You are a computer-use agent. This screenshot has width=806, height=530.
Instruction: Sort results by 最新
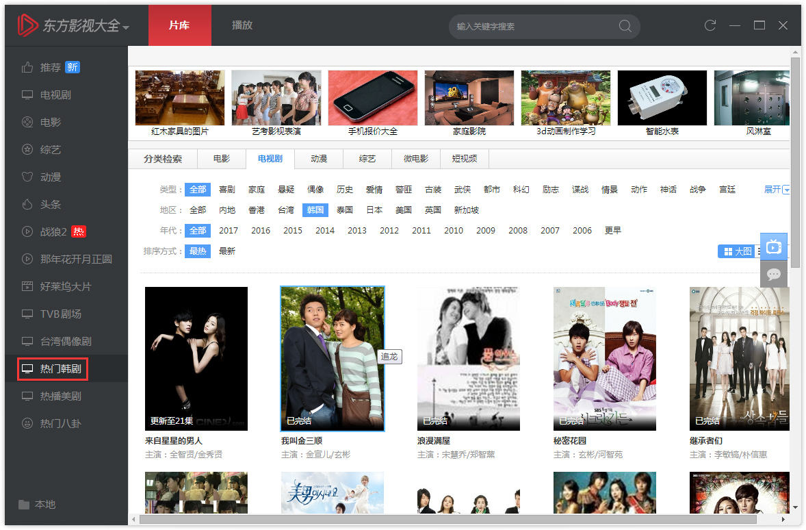pyautogui.click(x=226, y=251)
